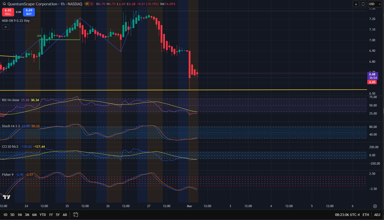The image size is (384, 220).
Task: Click the down-arrow chart button near USD
Action: pos(356,4)
